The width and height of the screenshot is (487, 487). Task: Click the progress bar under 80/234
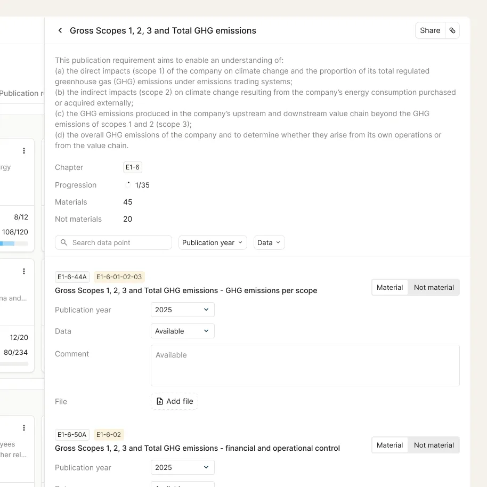point(14,364)
